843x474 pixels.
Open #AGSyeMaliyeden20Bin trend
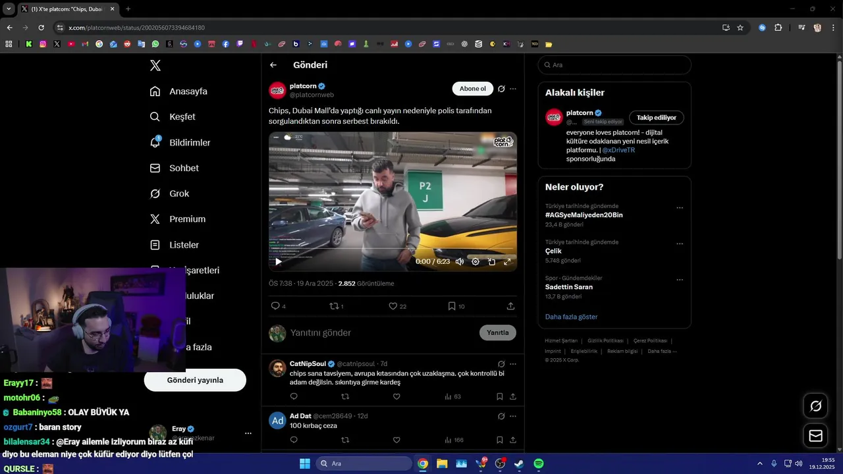coord(584,215)
